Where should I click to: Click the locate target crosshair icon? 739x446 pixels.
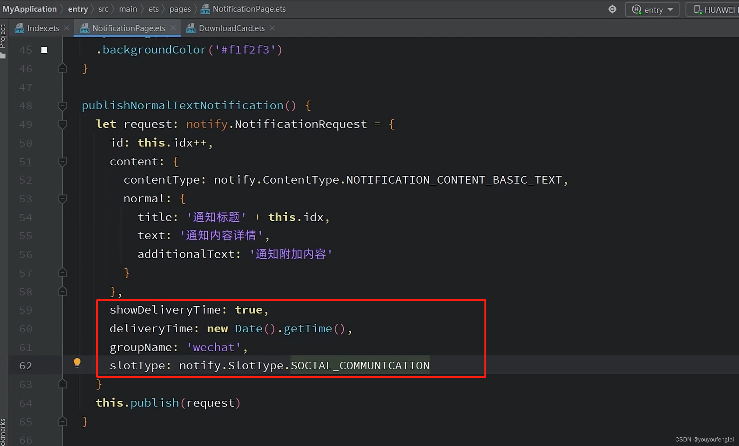click(612, 9)
